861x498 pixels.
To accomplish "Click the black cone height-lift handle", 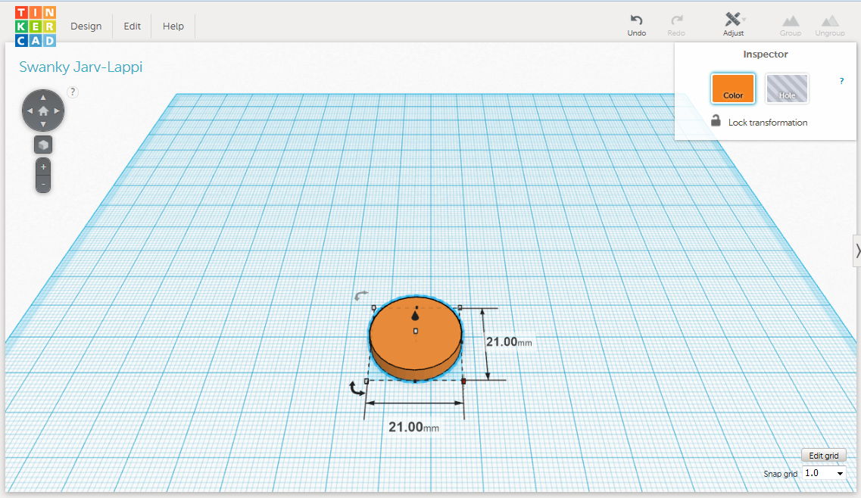I will point(415,316).
